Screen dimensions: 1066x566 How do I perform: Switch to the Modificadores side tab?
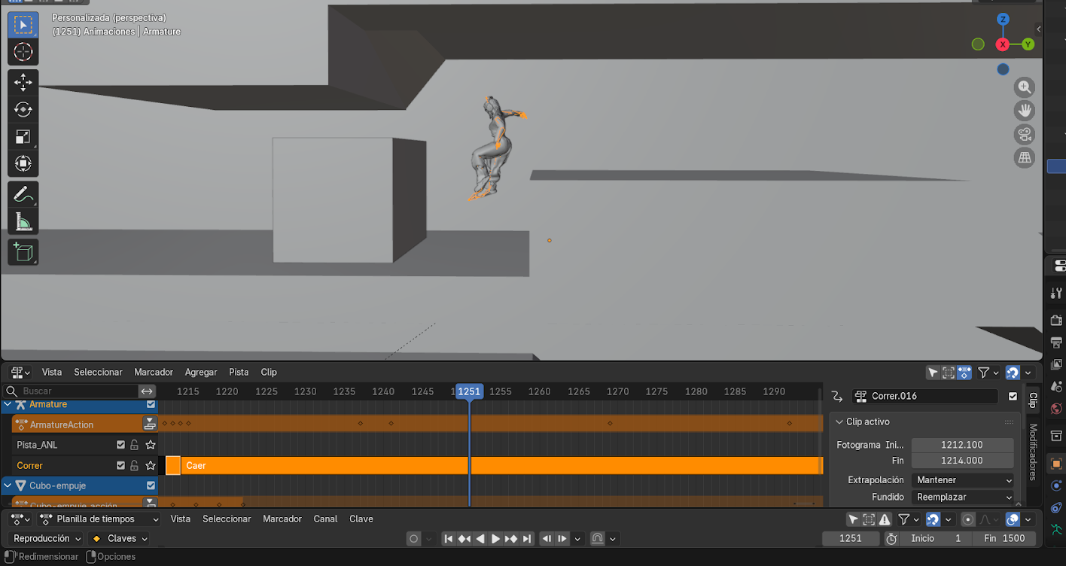(1032, 452)
